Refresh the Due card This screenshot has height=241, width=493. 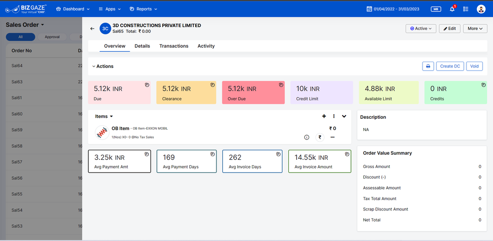tap(147, 85)
